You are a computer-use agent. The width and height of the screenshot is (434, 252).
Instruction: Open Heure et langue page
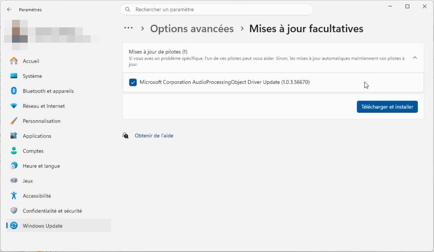[58, 166]
